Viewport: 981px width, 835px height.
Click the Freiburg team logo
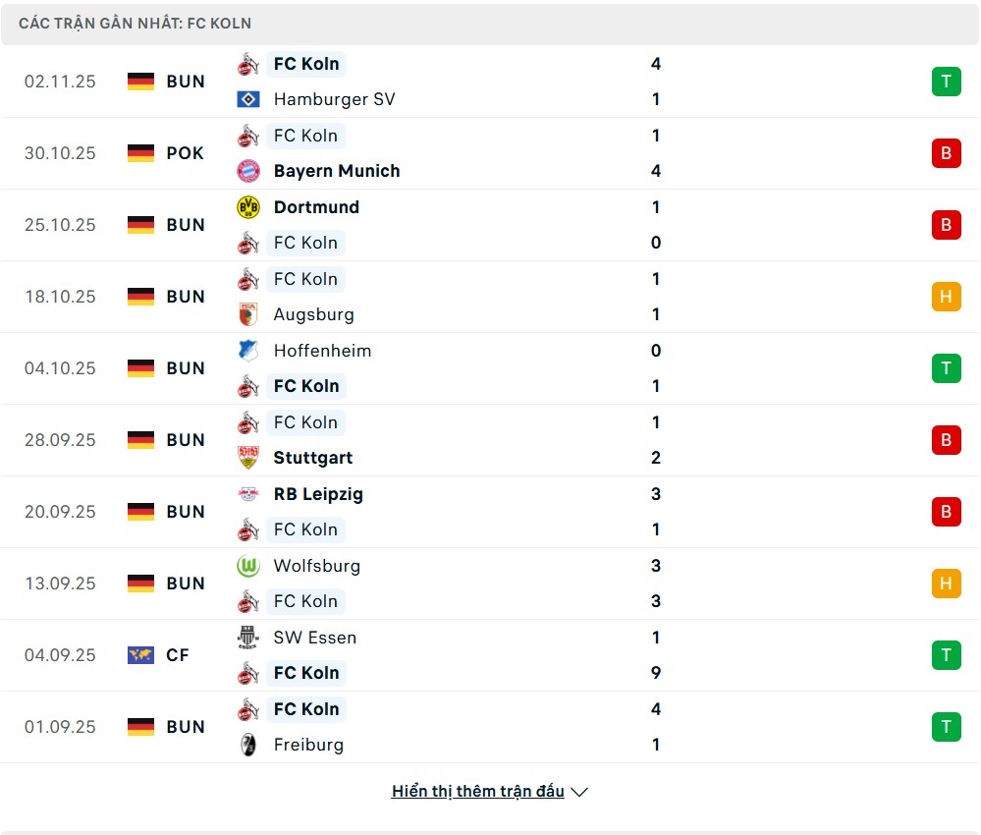248,745
